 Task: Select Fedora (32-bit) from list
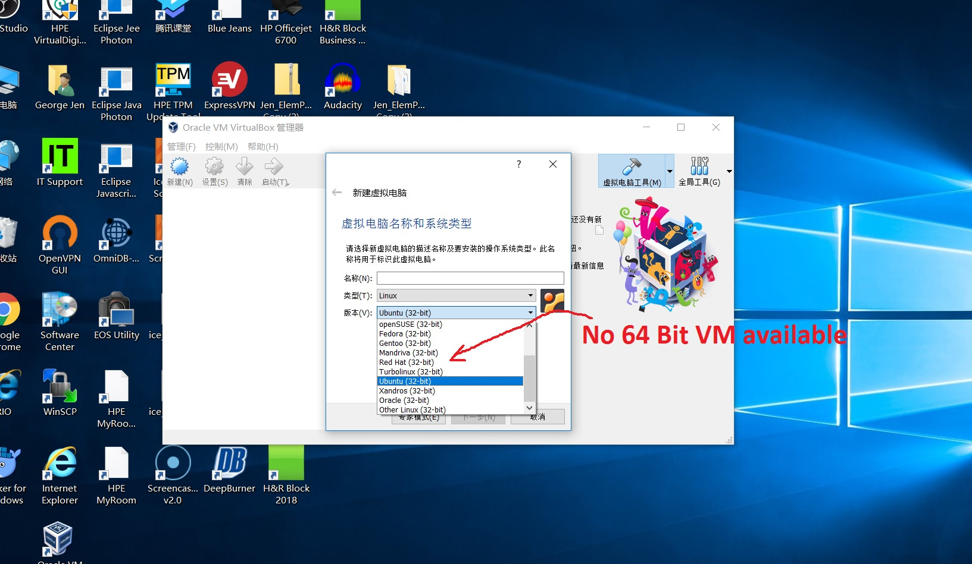pyautogui.click(x=451, y=334)
